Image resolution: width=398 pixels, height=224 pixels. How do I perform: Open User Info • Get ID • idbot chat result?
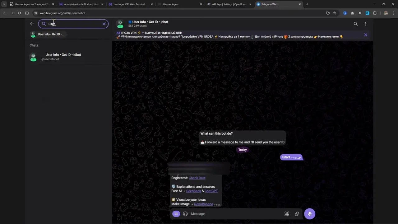pyautogui.click(x=68, y=57)
